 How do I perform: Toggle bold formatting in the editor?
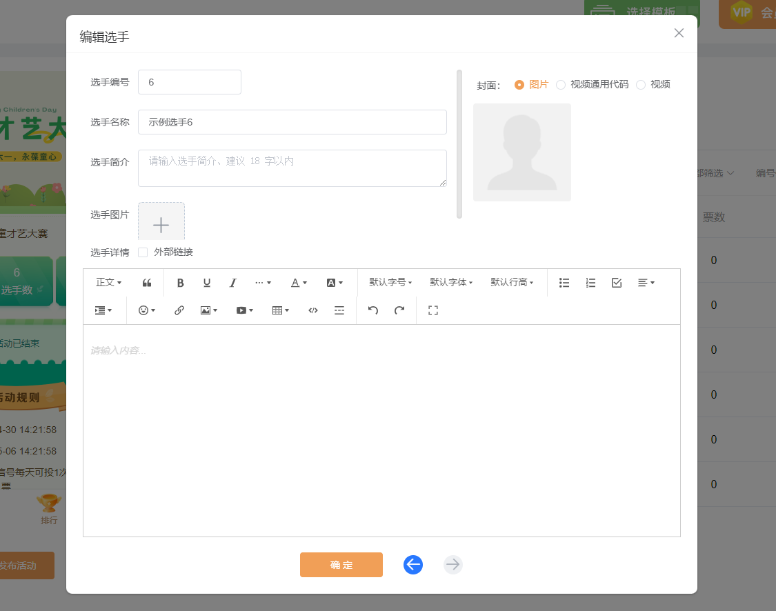[181, 283]
